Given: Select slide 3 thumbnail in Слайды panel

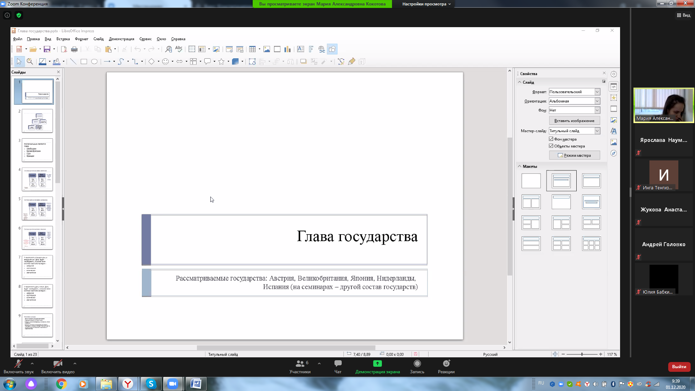Looking at the screenshot, I should 37,150.
